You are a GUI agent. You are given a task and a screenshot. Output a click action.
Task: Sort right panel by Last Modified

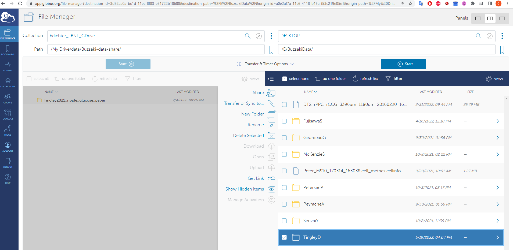pos(430,92)
